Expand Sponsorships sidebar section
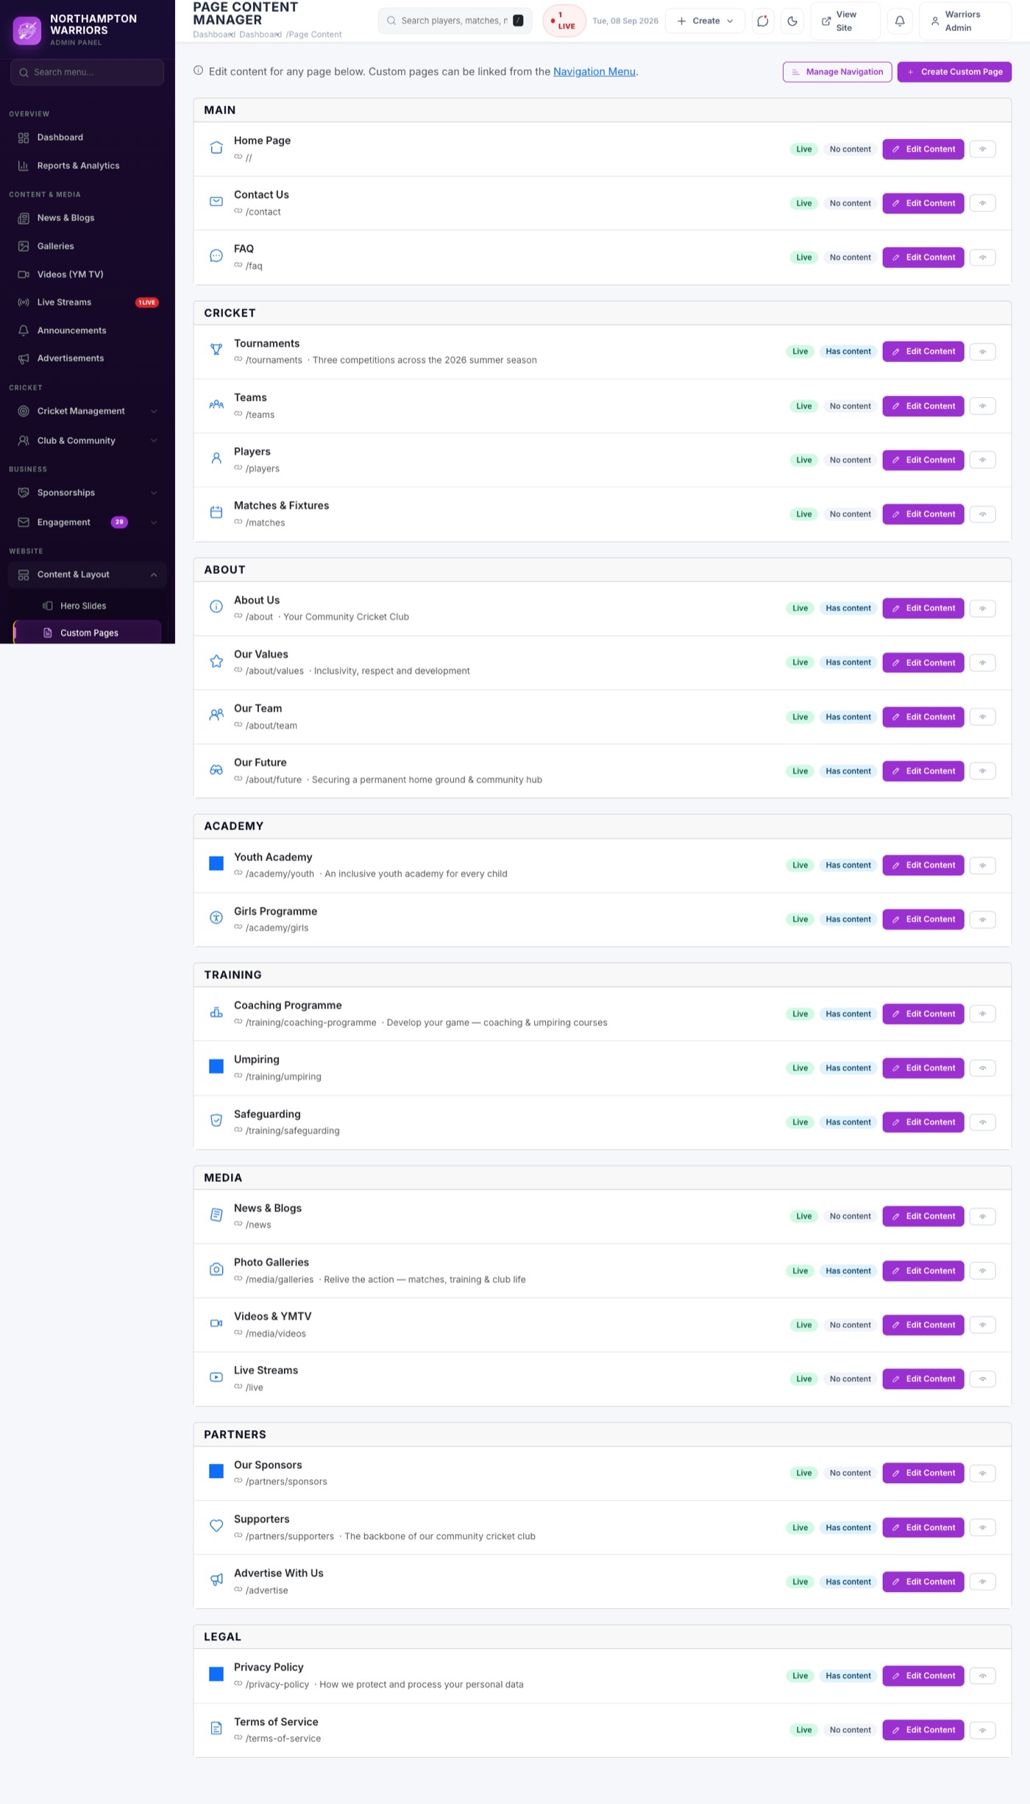This screenshot has height=1804, width=1030. pyautogui.click(x=88, y=493)
